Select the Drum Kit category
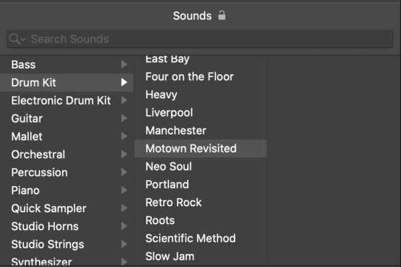Image resolution: width=401 pixels, height=267 pixels. pyautogui.click(x=66, y=82)
